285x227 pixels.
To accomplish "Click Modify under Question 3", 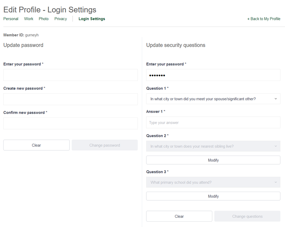I will point(213,196).
